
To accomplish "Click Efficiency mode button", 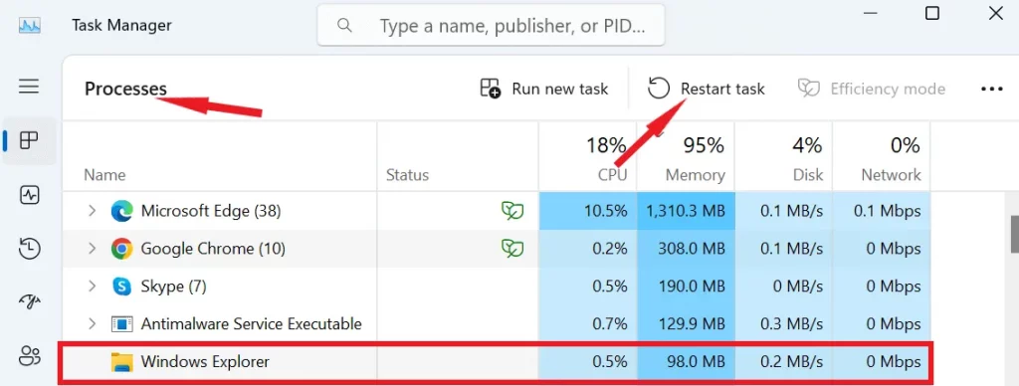I will pos(872,89).
